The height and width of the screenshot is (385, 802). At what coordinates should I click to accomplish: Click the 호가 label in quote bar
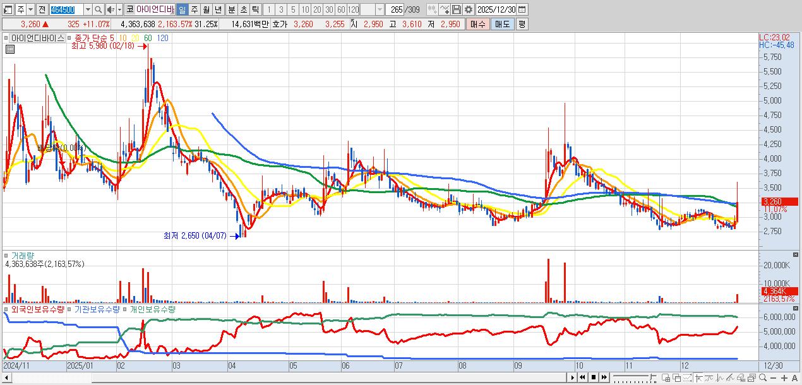280,24
